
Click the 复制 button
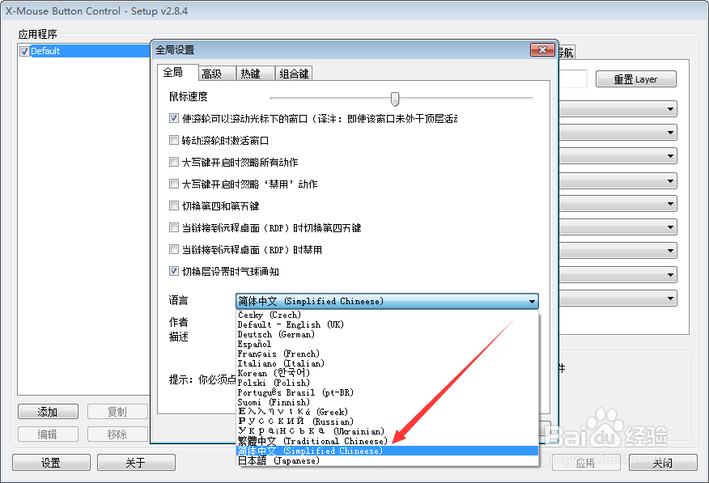click(117, 412)
